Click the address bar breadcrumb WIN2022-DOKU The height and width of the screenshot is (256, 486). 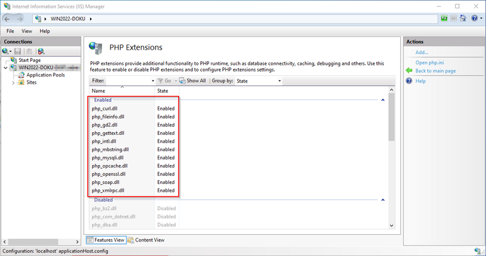pos(68,19)
